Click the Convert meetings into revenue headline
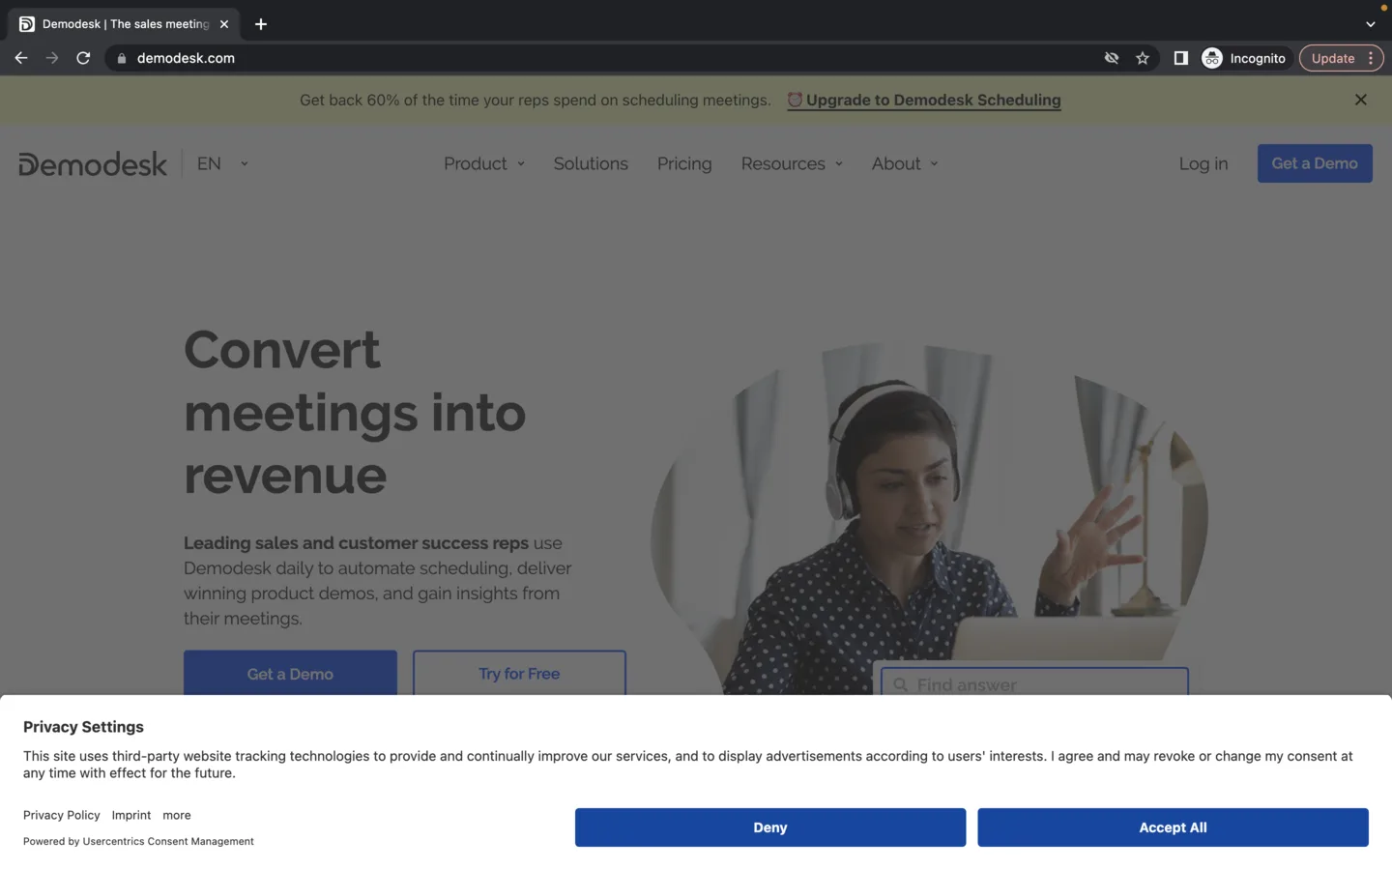1392x870 pixels. pyautogui.click(x=355, y=413)
